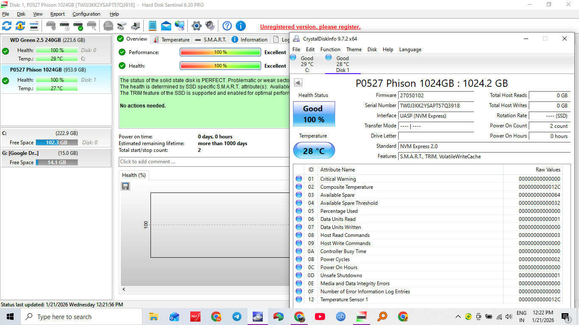Image resolution: width=579 pixels, height=325 pixels.
Task: Click the previous disk arrow in CrystalDiskInfo
Action: pos(298,83)
